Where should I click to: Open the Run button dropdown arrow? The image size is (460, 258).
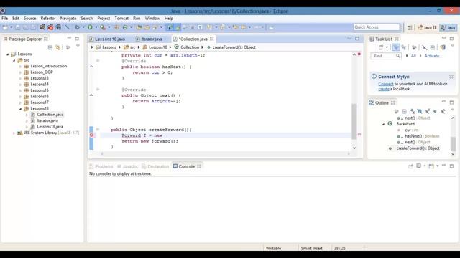tap(96, 27)
